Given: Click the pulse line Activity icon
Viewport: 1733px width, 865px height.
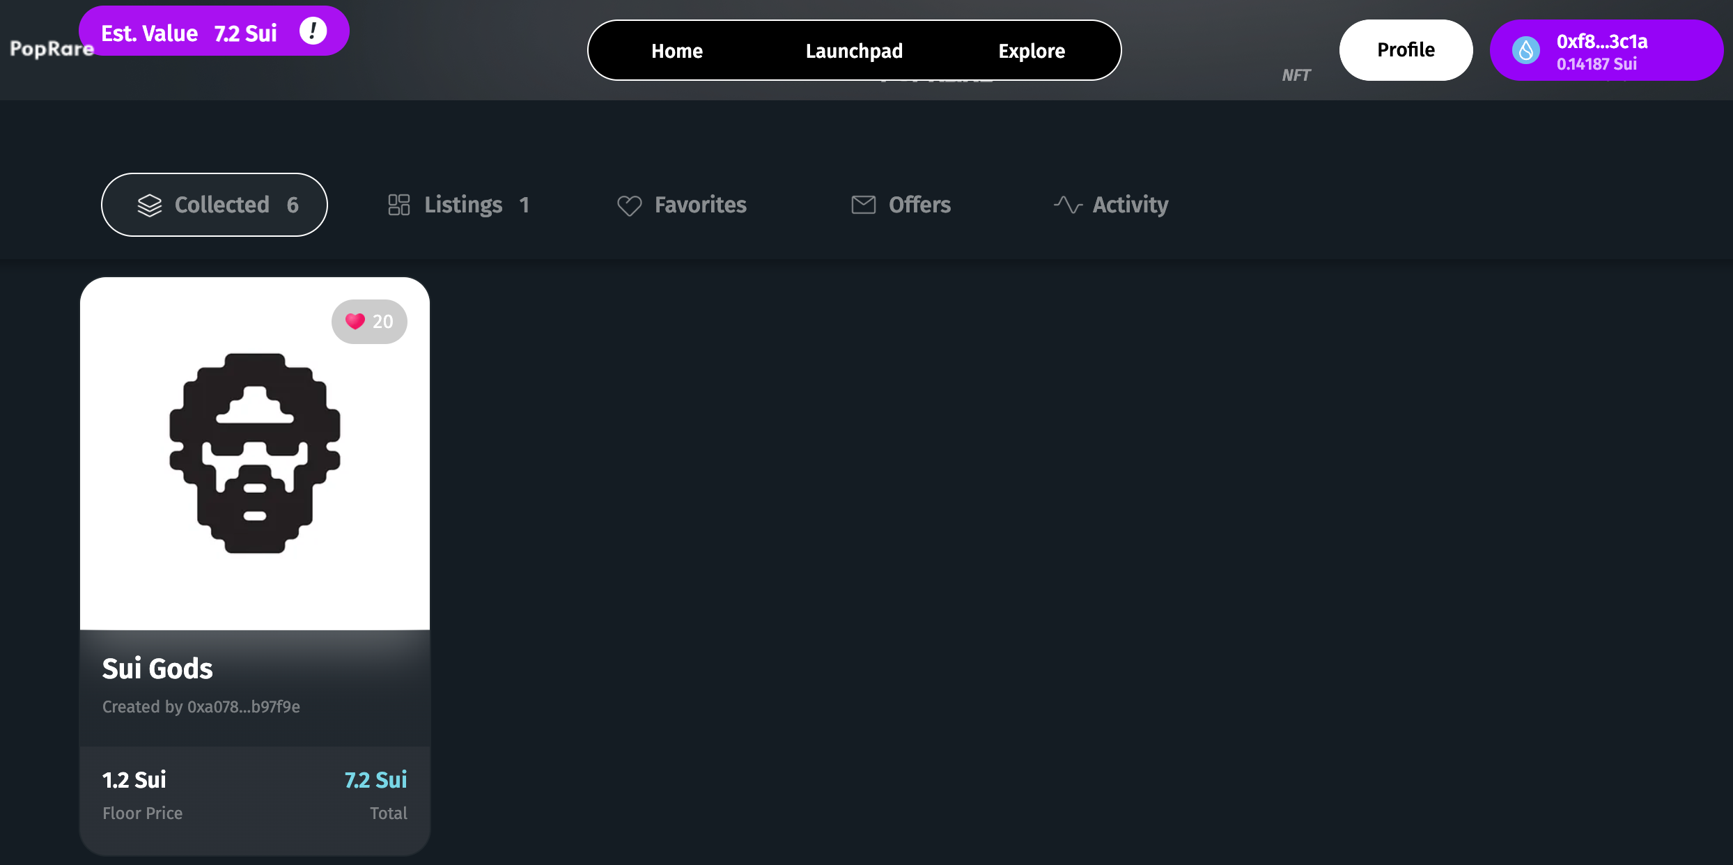Looking at the screenshot, I should click(x=1068, y=205).
